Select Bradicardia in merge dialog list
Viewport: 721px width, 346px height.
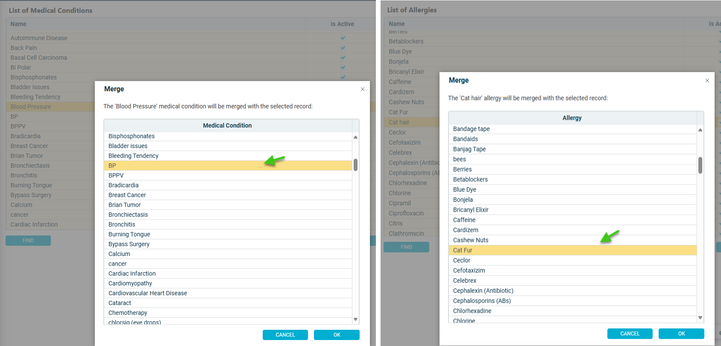point(228,185)
